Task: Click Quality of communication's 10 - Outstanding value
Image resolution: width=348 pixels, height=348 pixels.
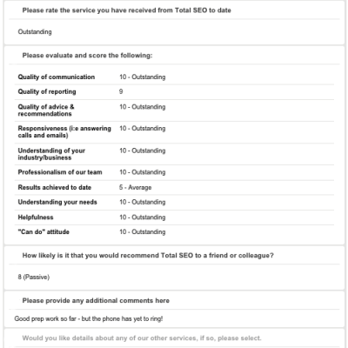Action: click(143, 77)
